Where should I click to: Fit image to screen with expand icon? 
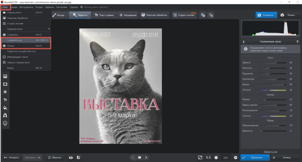(200, 157)
